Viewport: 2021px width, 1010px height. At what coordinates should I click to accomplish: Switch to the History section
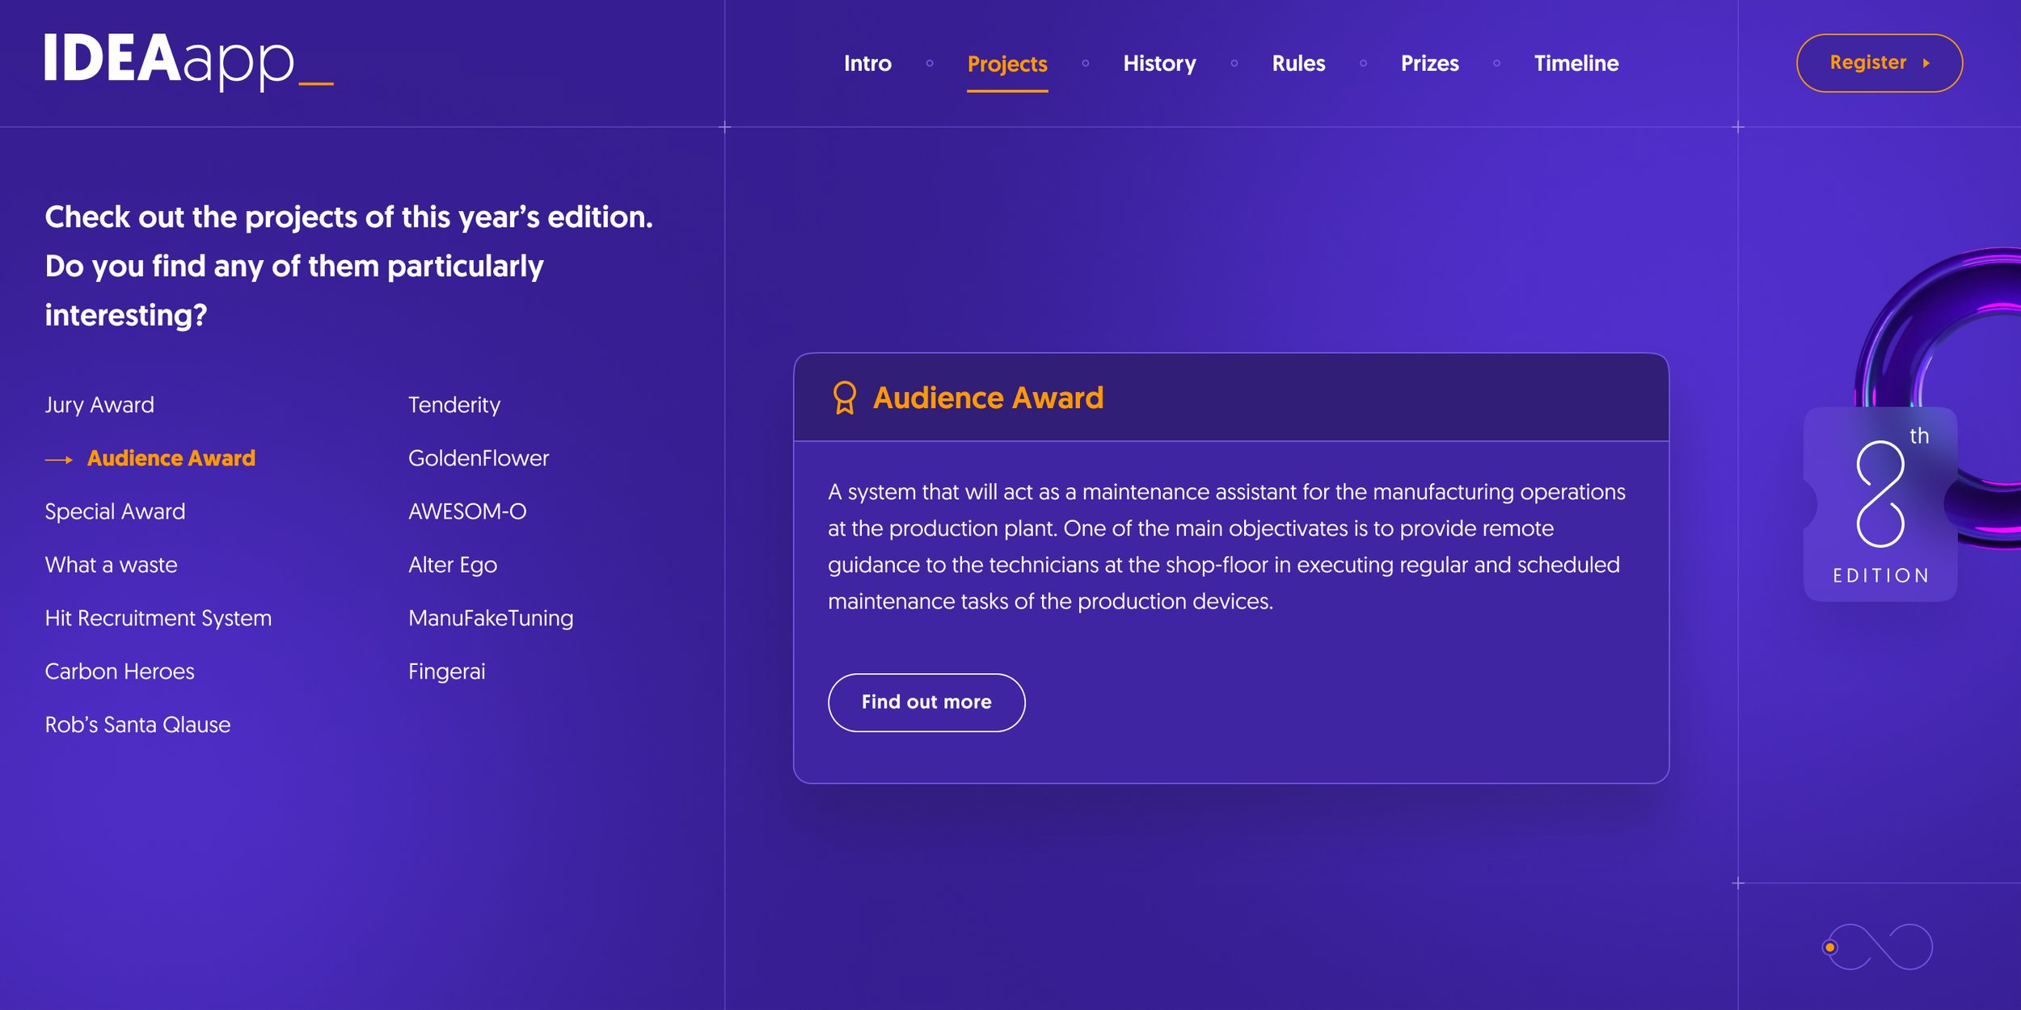pos(1159,63)
